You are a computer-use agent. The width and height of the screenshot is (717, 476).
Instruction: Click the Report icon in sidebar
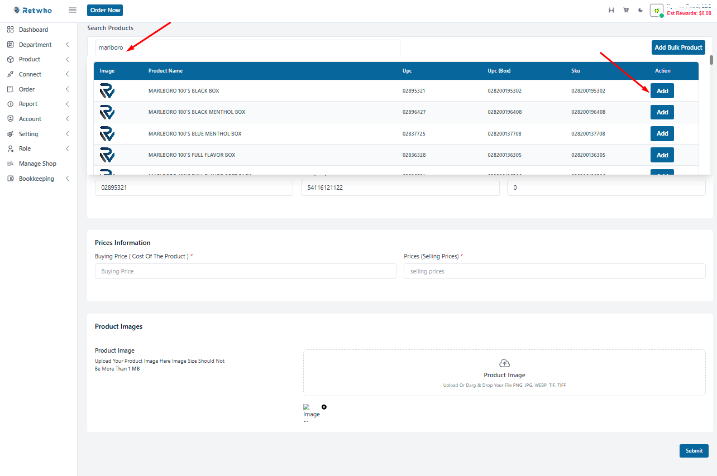tap(11, 104)
